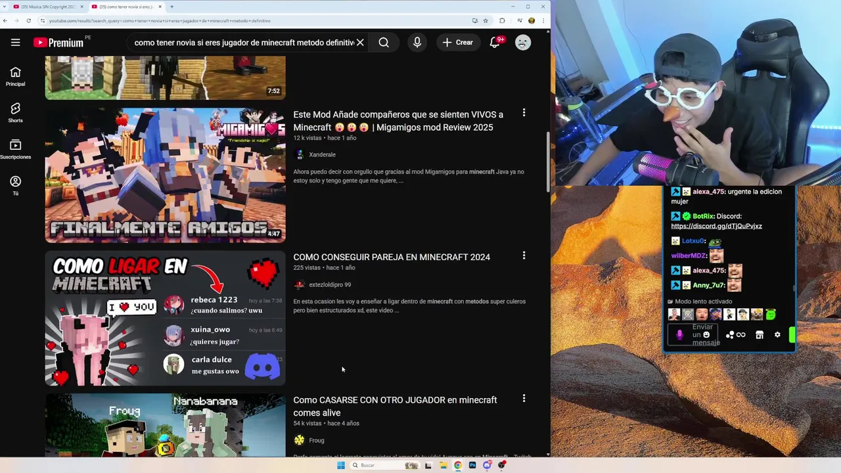Click the page vertical scrollbar thumb
The height and width of the screenshot is (473, 841).
coord(548,162)
